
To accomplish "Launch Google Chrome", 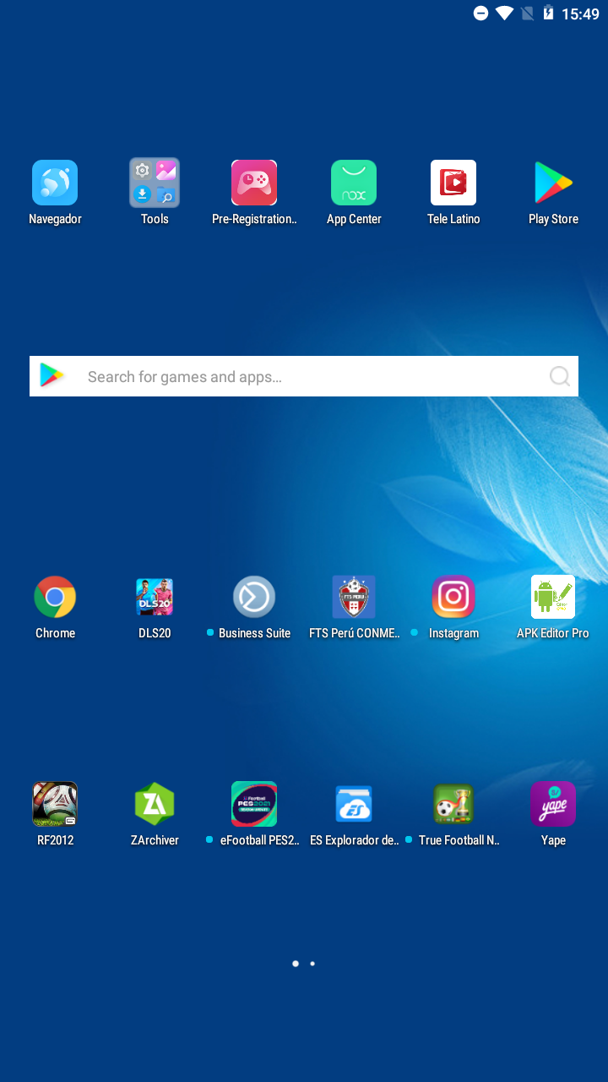I will [55, 597].
